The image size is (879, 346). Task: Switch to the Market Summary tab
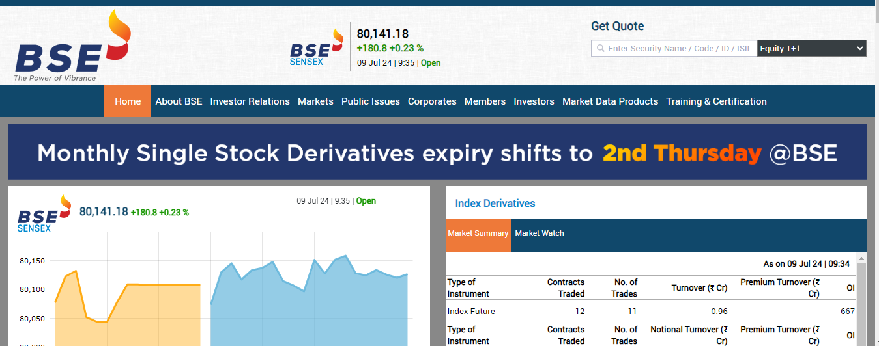478,233
